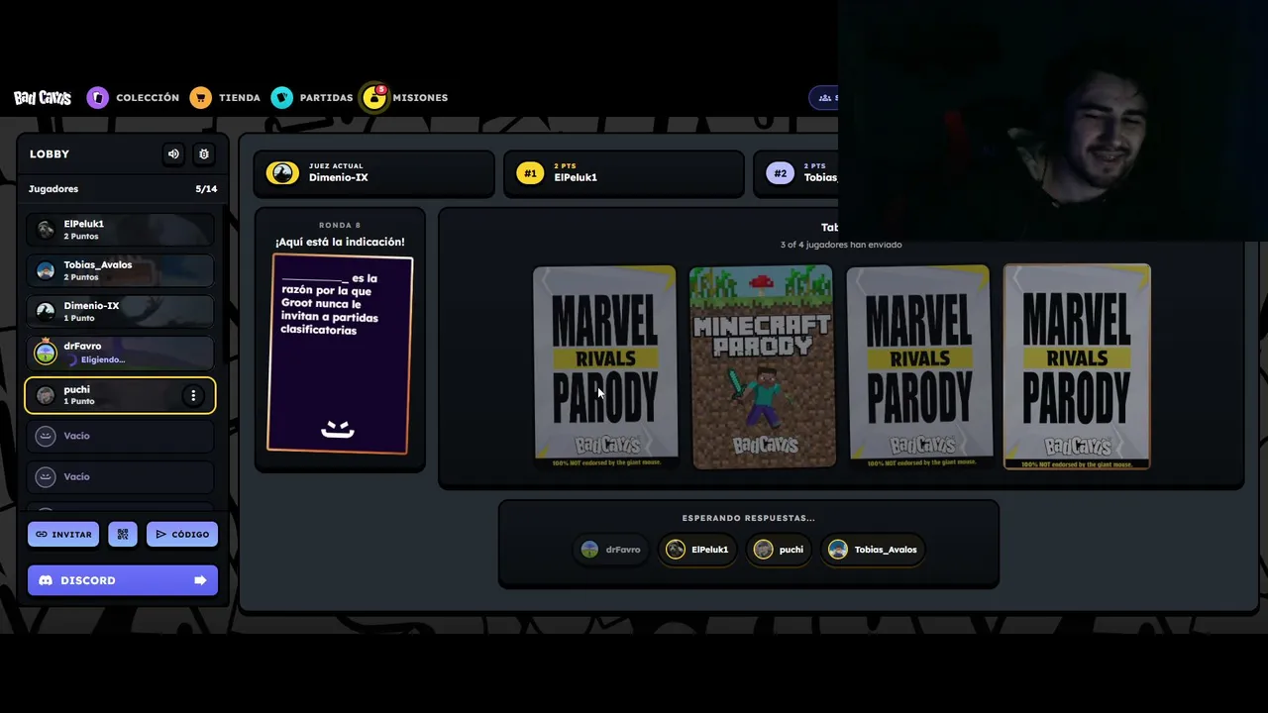
Task: Click the 'ESPERANDO RESPUESTAS...' heading
Action: 749,518
